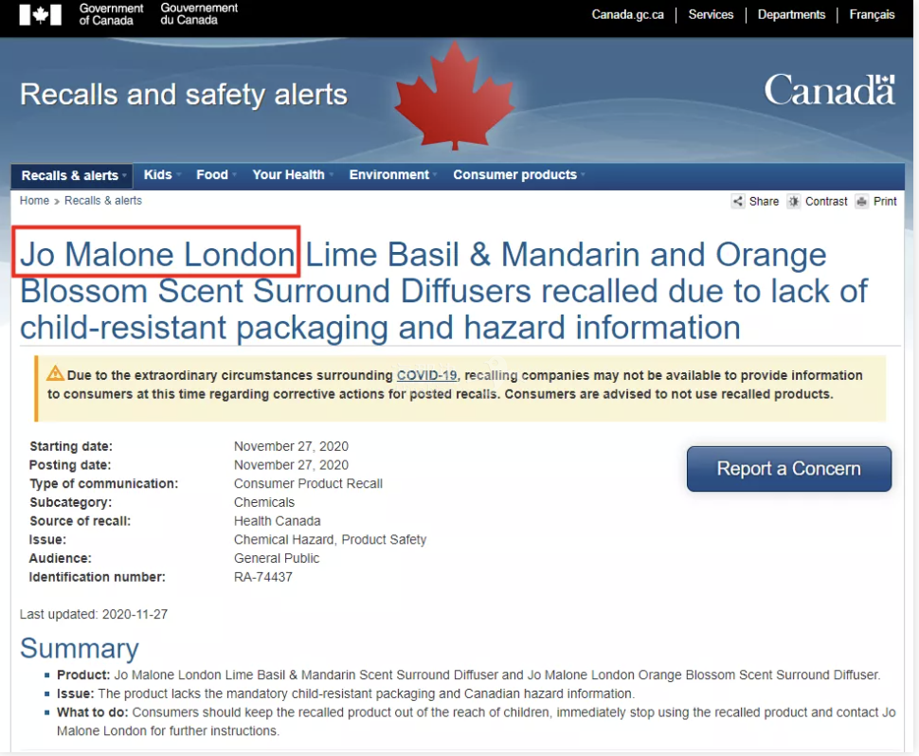
Task: Open the Consumer products menu
Action: tap(515, 174)
